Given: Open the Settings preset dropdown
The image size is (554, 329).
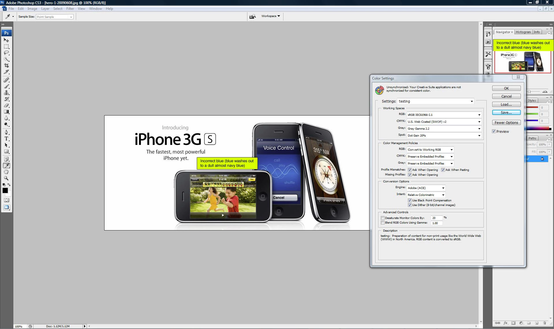Looking at the screenshot, I should [436, 101].
